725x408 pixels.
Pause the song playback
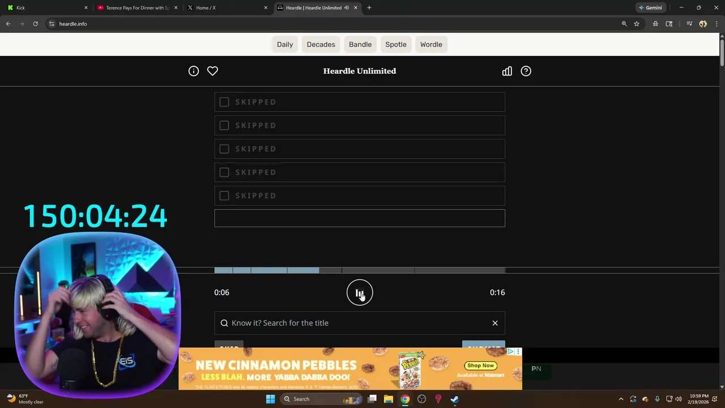[360, 292]
